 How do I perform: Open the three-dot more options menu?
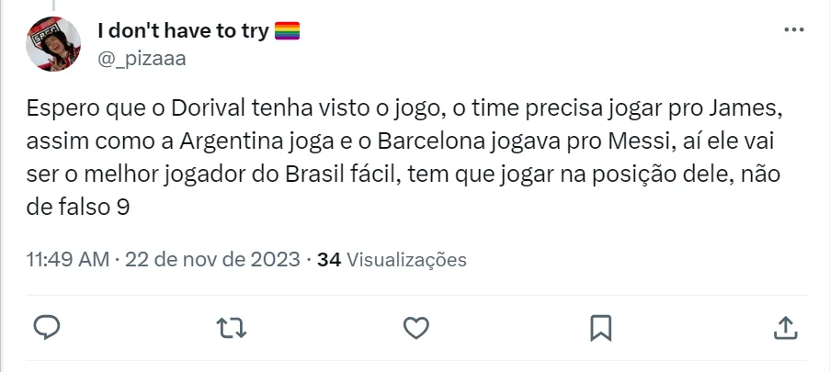pyautogui.click(x=793, y=30)
